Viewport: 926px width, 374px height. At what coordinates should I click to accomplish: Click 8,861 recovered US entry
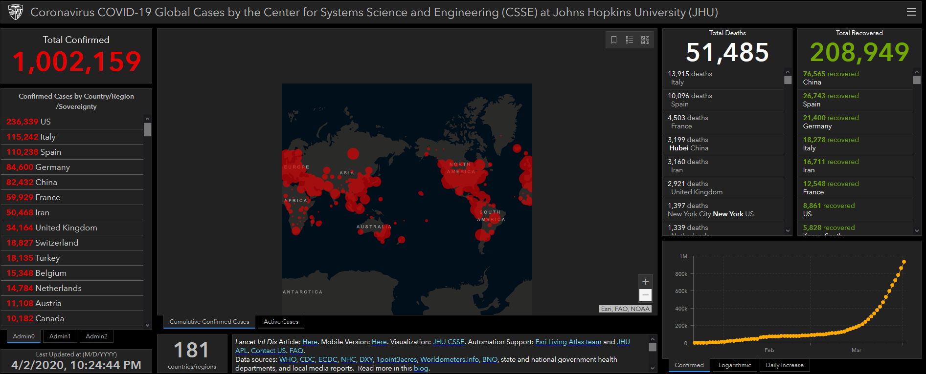click(856, 210)
